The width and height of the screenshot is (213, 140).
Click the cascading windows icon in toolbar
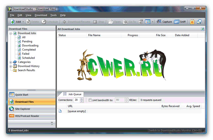click(199, 22)
